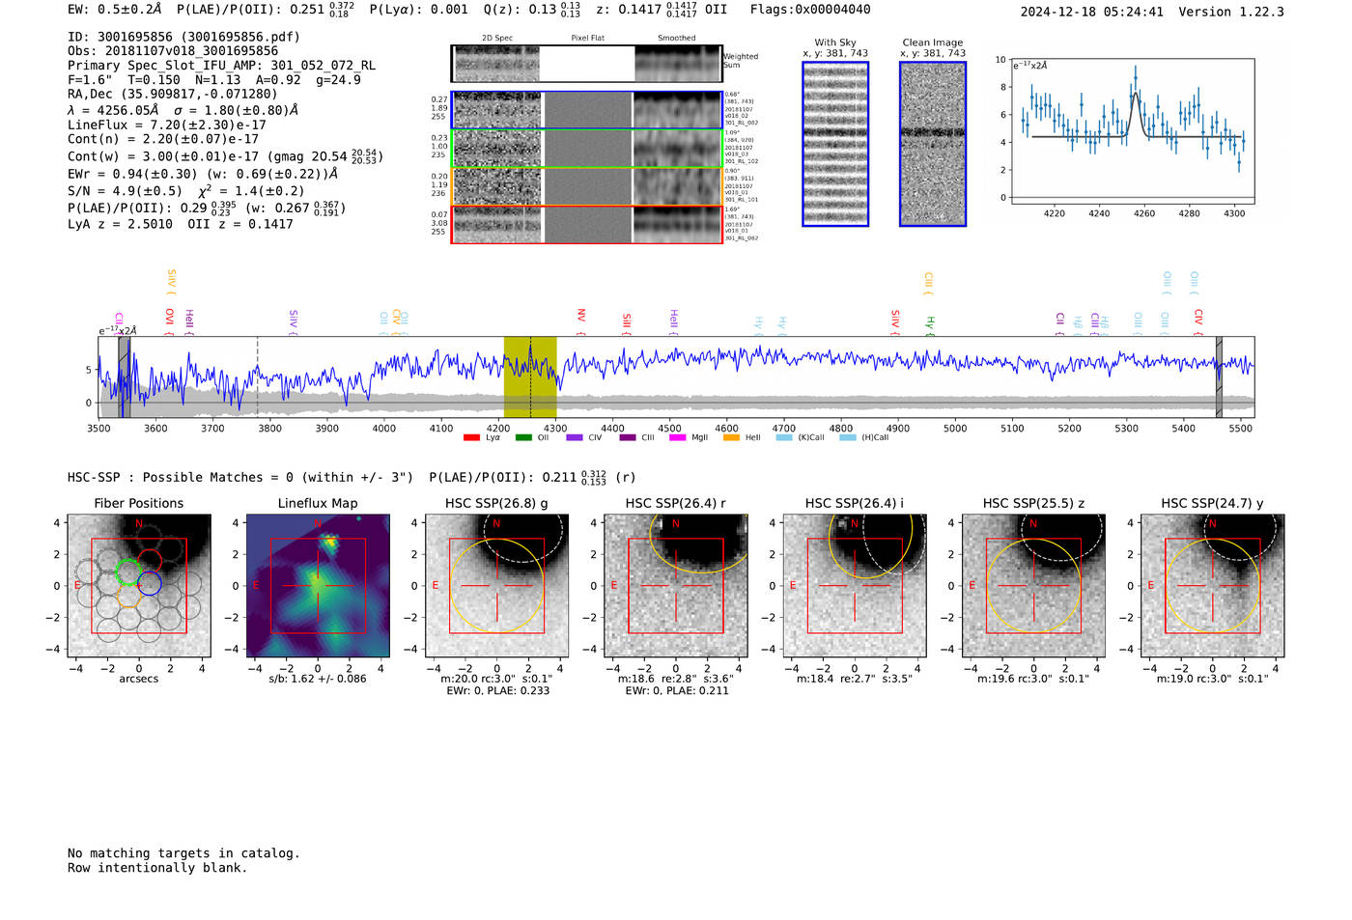
Task: Open the HSC SSP(26.4) i image
Action: pyautogui.click(x=855, y=586)
